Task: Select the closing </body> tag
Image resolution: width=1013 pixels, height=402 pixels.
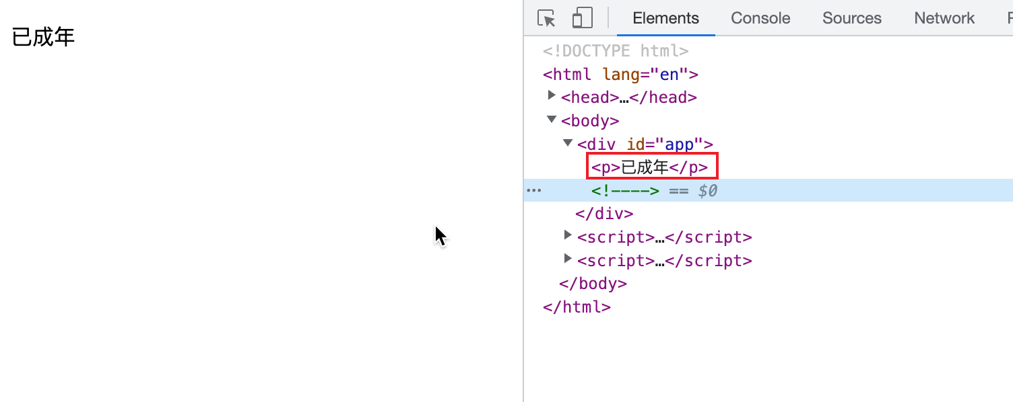Action: [x=593, y=284]
